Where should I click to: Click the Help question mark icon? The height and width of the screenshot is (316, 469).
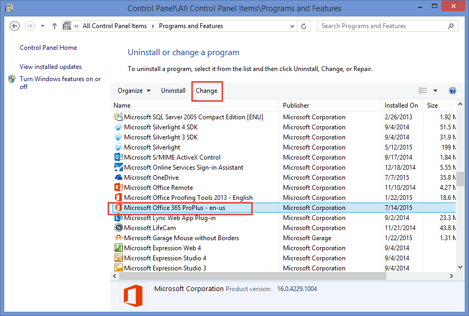coord(453,90)
